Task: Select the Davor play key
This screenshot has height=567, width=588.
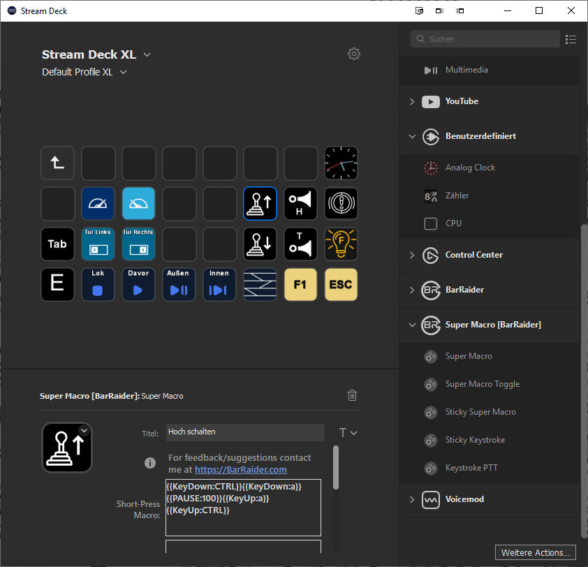Action: (138, 285)
